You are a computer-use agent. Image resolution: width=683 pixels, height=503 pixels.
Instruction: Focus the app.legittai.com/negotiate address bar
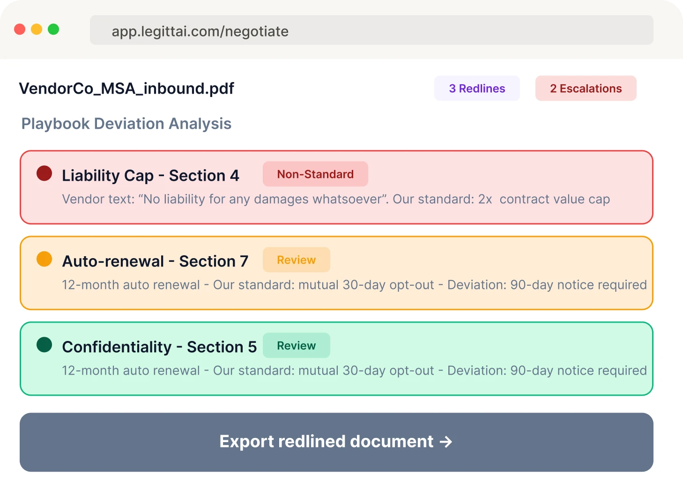click(371, 30)
